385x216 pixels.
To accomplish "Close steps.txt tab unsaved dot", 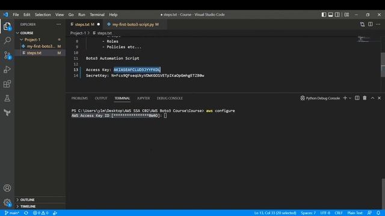I will coord(99,24).
